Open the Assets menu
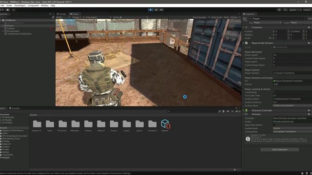Viewport: 312px width, 175px height. [x=9, y=5]
